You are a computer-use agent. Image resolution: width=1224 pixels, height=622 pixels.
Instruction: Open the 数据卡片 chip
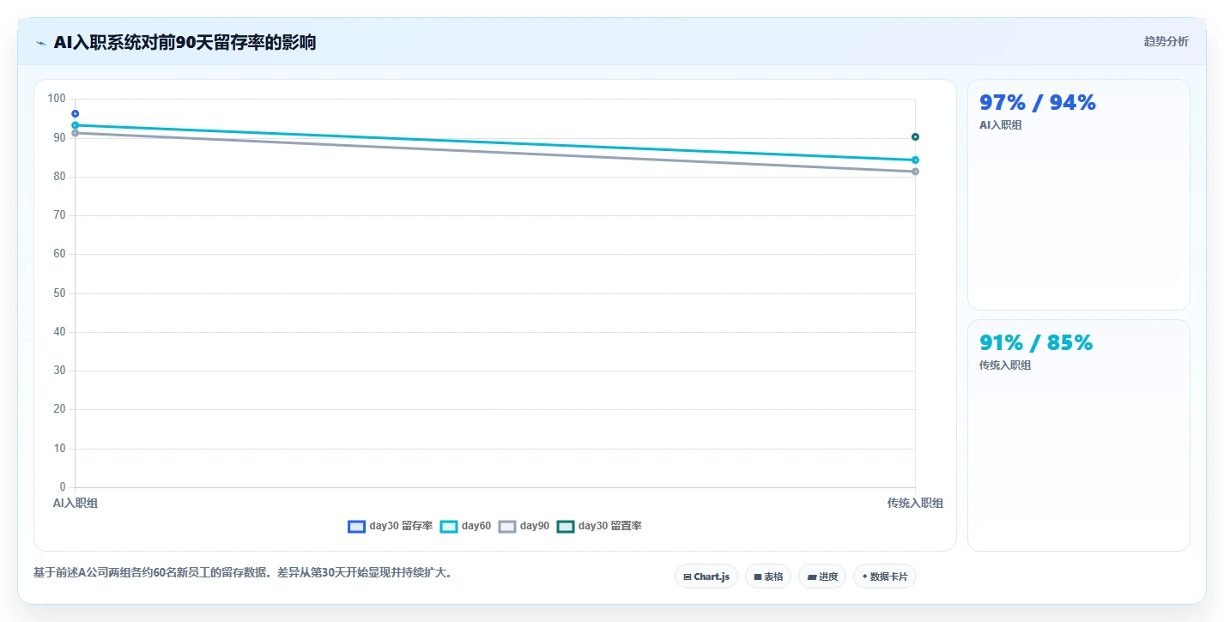[x=885, y=577]
